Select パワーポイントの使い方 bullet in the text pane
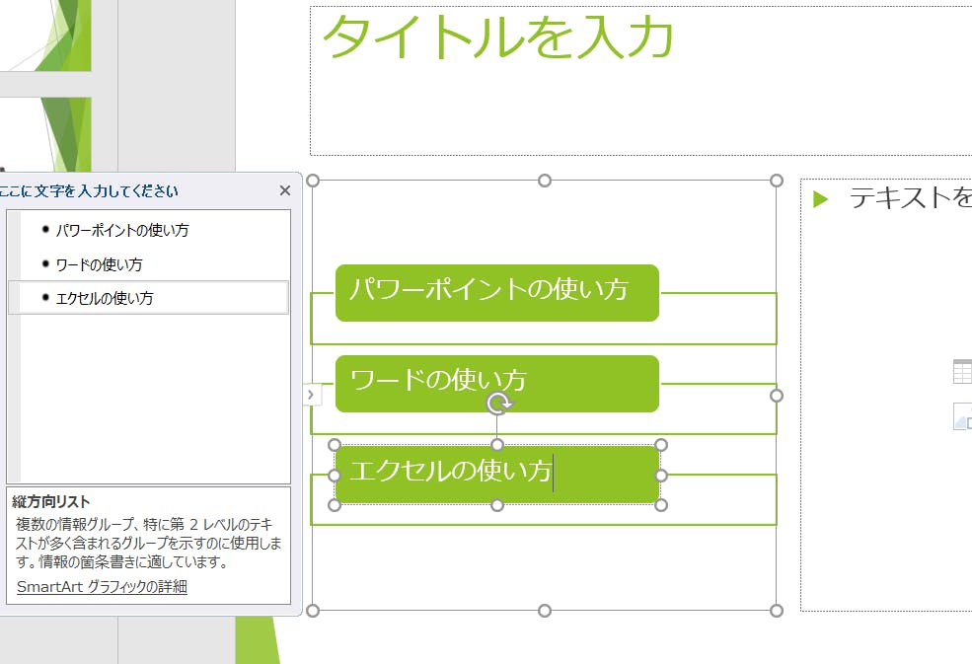 tap(121, 230)
